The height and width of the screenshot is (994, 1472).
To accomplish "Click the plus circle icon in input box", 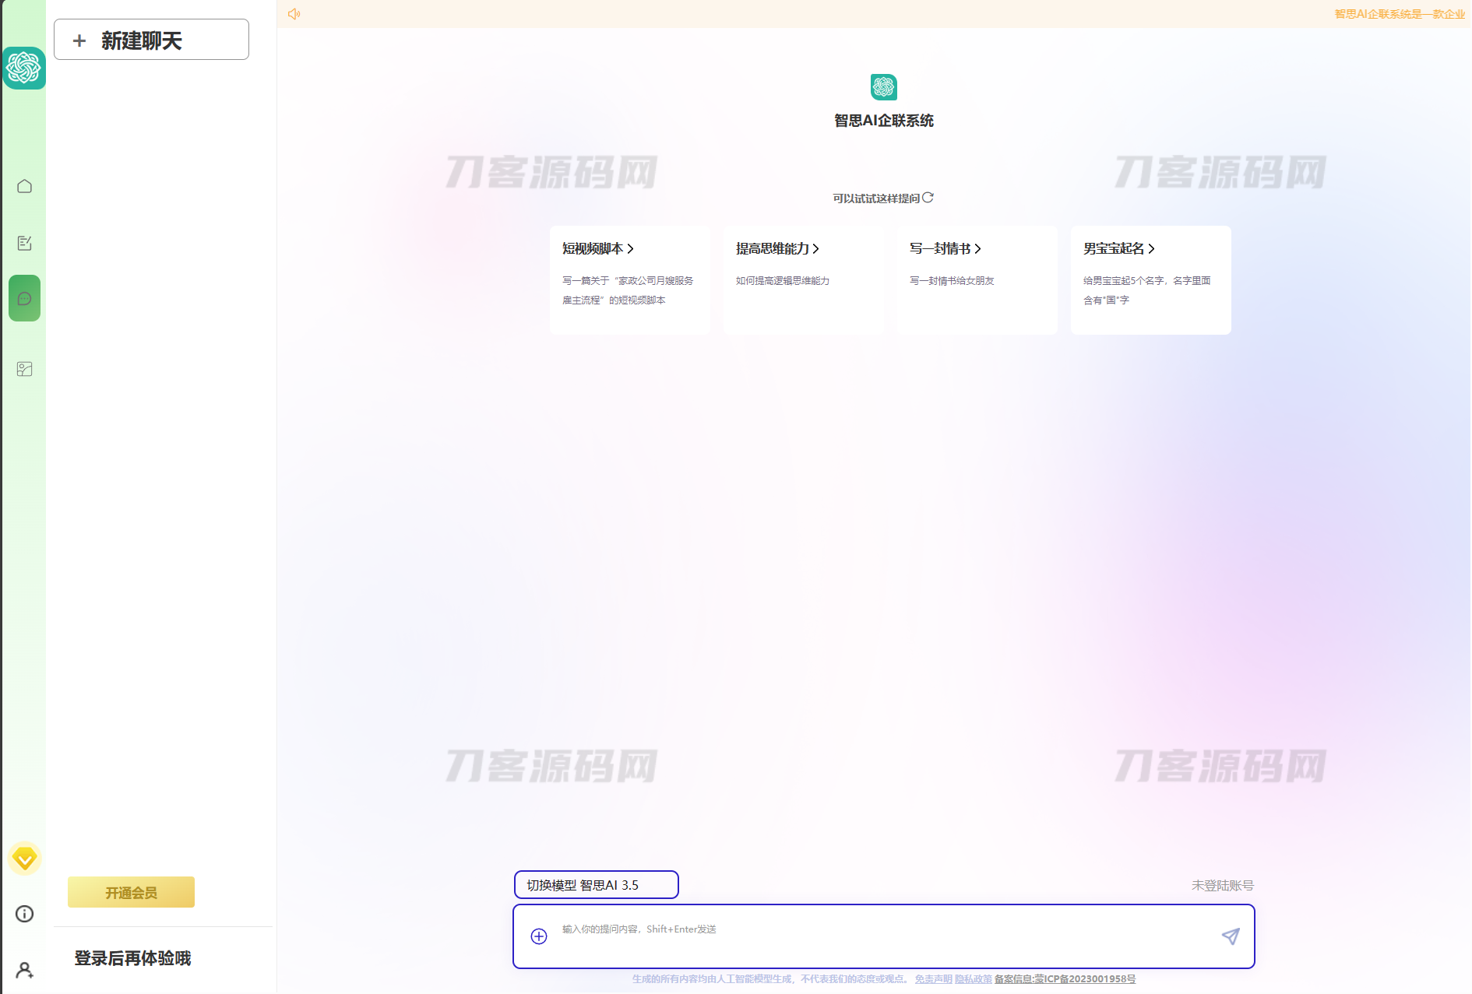I will click(x=538, y=936).
